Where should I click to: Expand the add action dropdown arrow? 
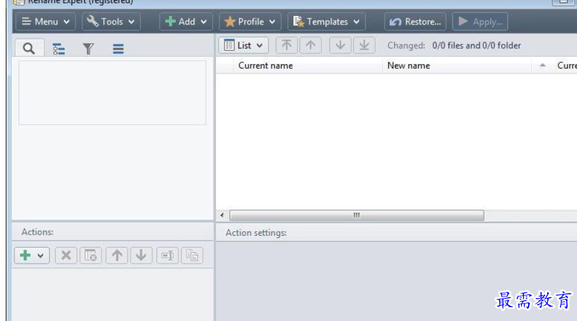(x=41, y=256)
